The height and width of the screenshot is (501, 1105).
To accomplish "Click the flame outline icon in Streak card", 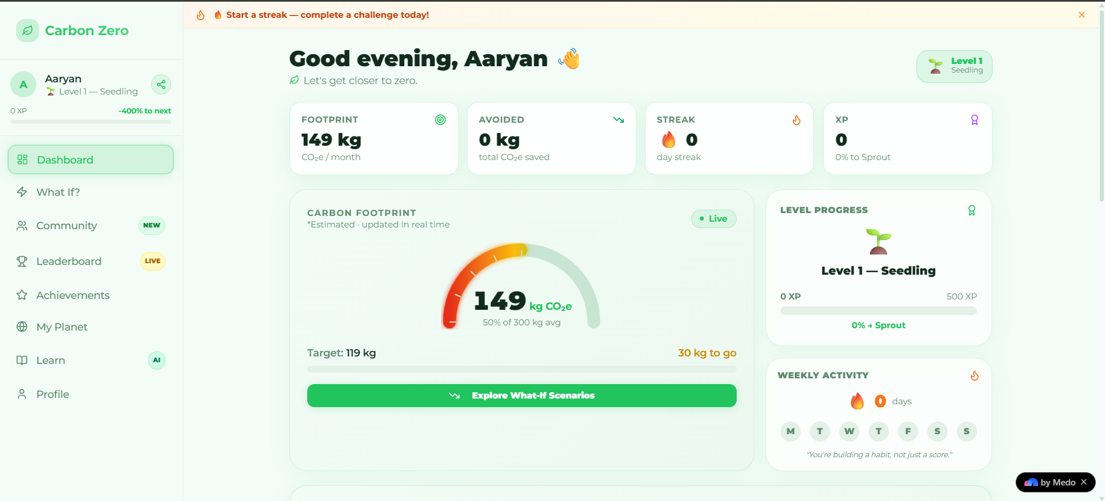I will (797, 120).
